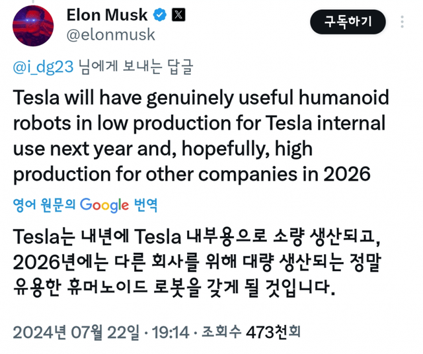Viewport: 423px width, 354px height.
Task: Open Elon Musk's profile avatar picture
Action: (x=33, y=24)
